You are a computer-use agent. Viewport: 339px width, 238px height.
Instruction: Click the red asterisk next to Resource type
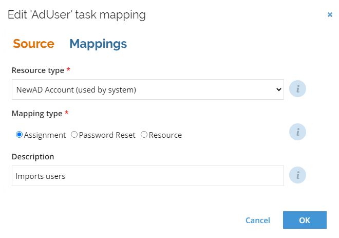pos(68,70)
